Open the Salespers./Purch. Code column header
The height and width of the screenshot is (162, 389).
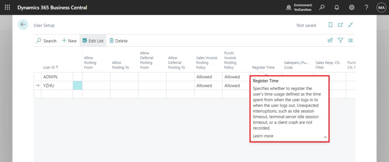(296, 65)
